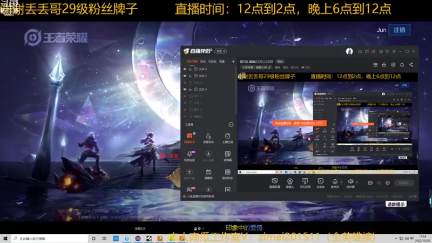Add 多媒体 media source
The height and width of the screenshot is (243, 432).
pyautogui.click(x=320, y=183)
